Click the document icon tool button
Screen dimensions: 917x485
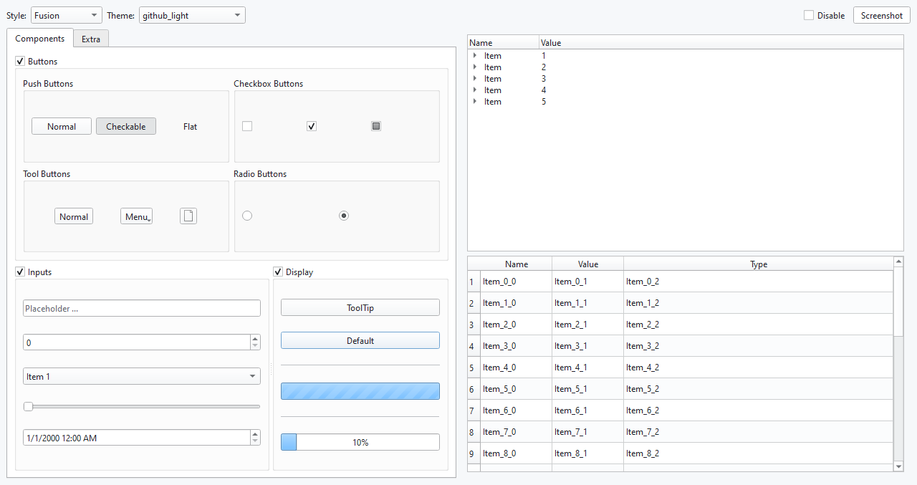[188, 216]
